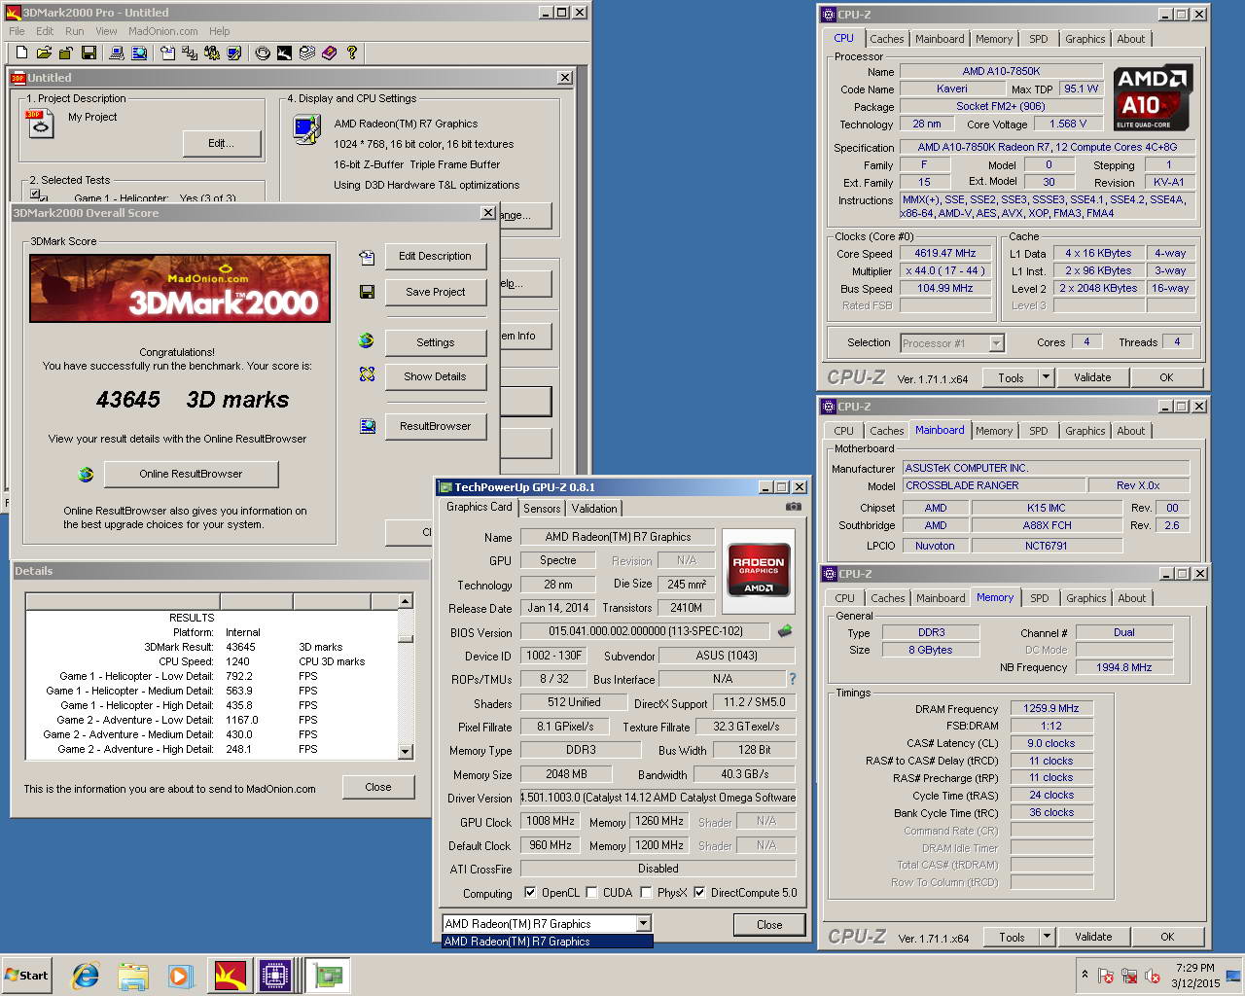Click globe icon beside Online ResultBrowser button

[x=86, y=474]
